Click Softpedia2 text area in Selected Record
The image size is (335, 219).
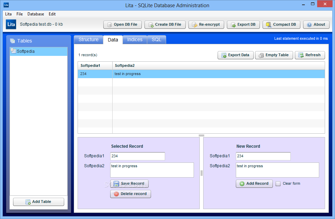(x=152, y=170)
